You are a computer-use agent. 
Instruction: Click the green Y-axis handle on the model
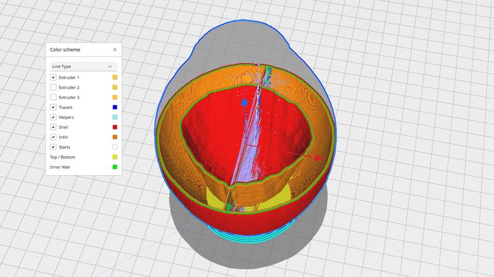point(228,207)
